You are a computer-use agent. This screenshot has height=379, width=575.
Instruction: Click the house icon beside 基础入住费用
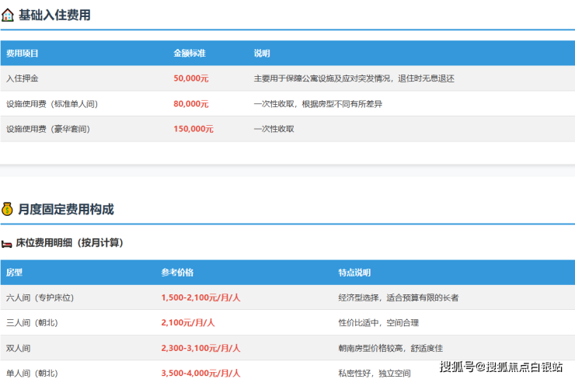coord(8,14)
